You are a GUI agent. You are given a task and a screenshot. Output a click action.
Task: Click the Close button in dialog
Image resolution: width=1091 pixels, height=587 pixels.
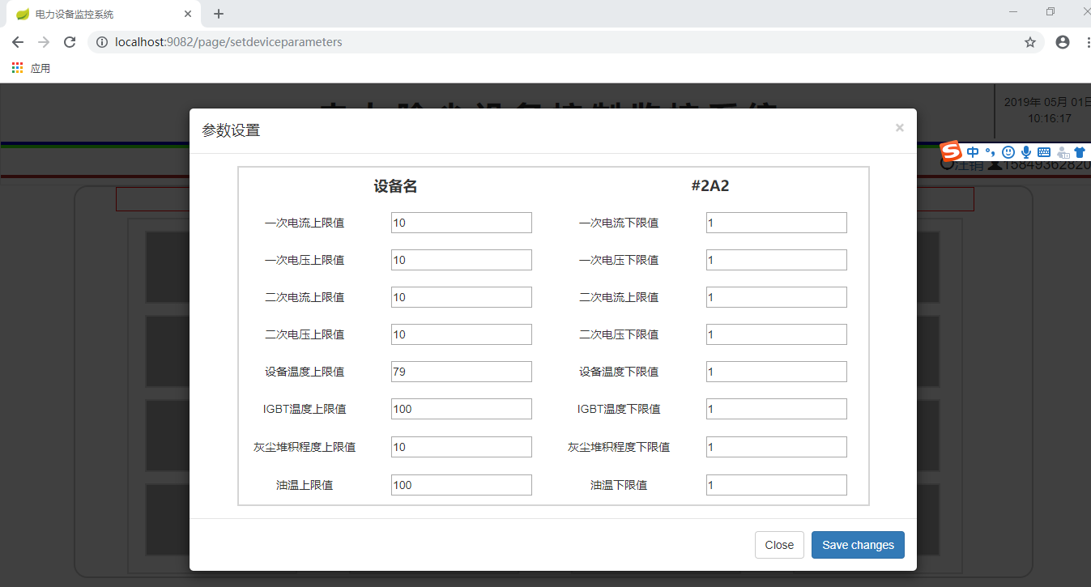pos(779,545)
